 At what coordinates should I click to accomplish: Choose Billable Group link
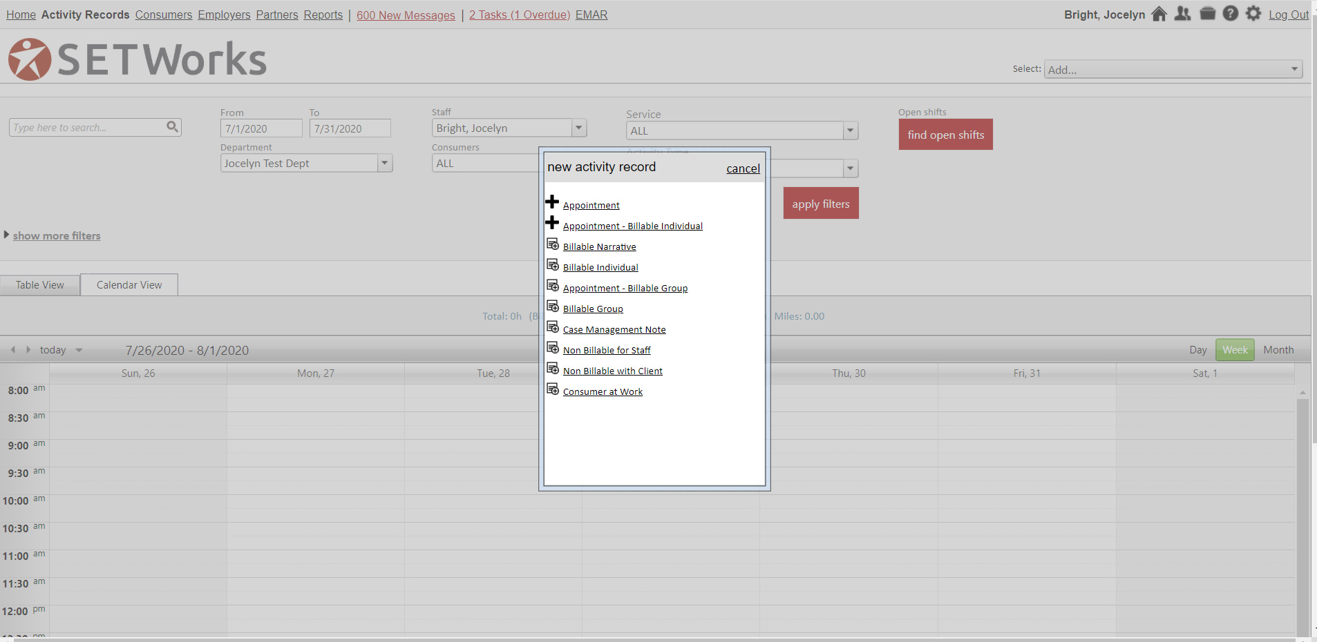[x=593, y=309]
